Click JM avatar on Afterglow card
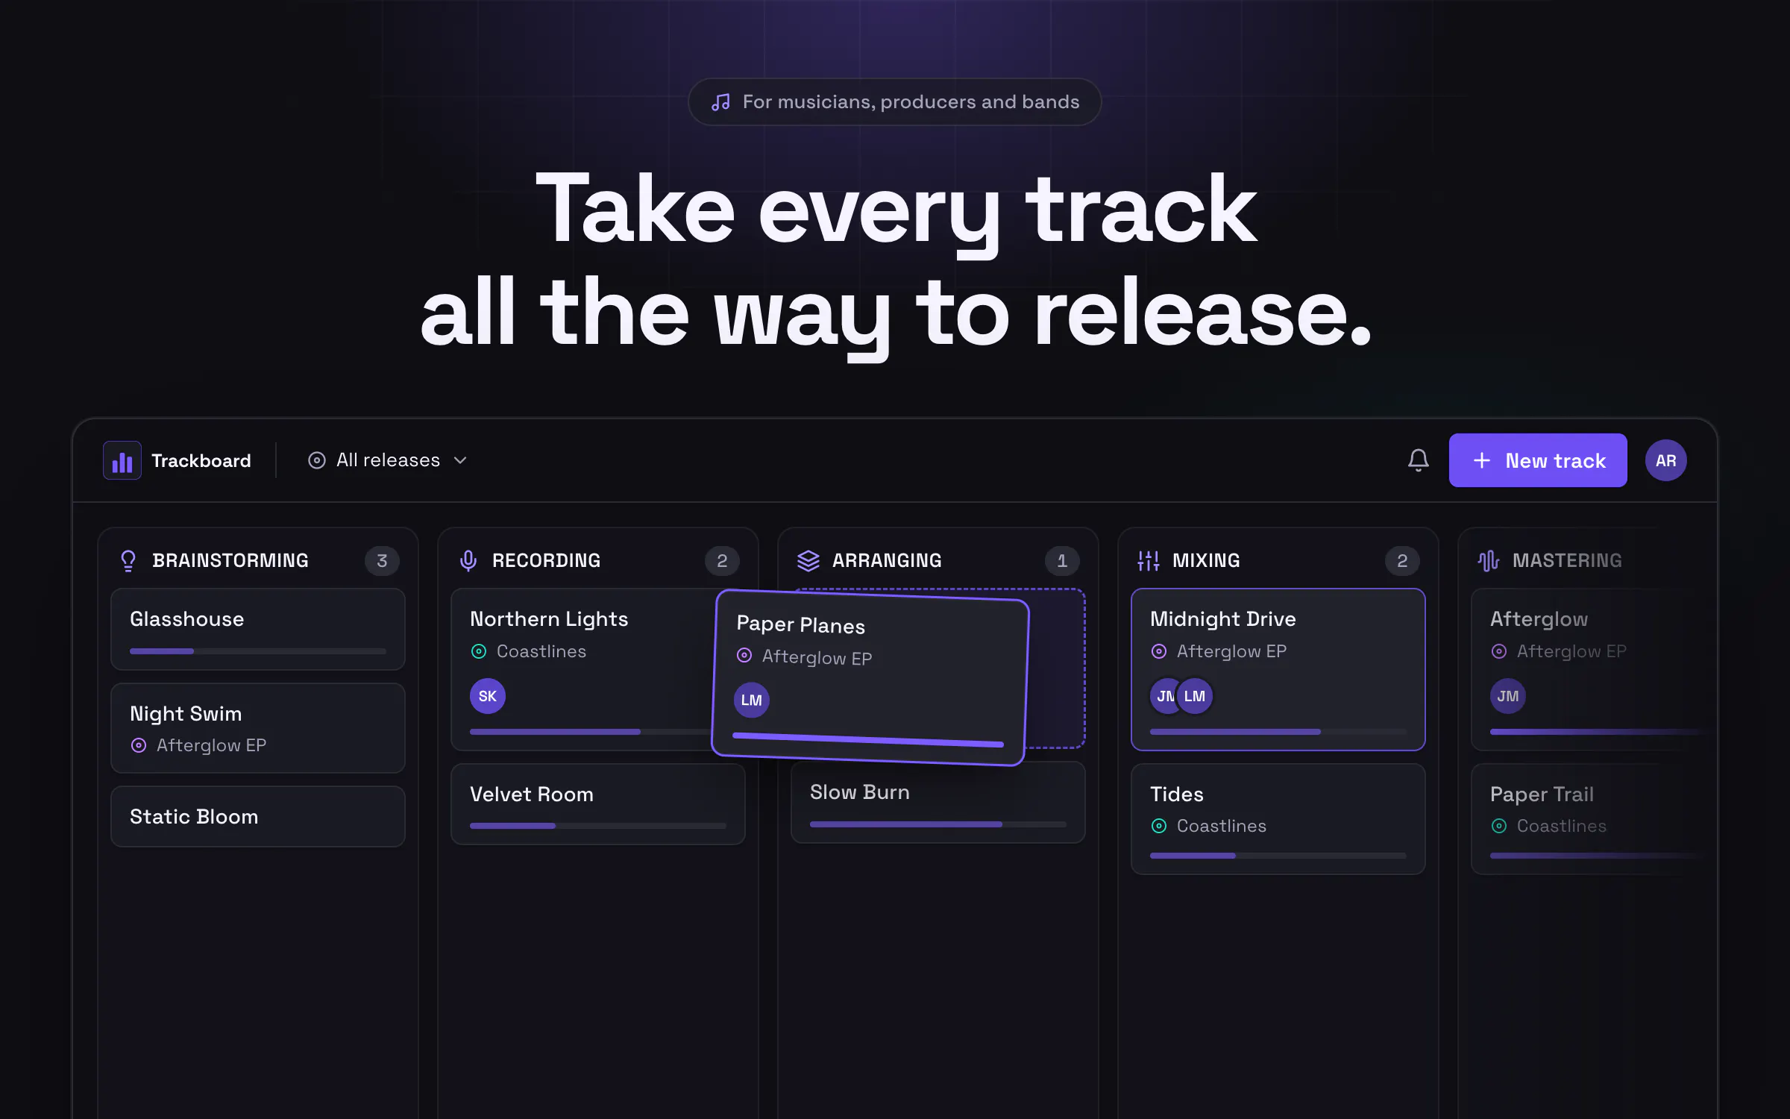Viewport: 1790px width, 1119px height. tap(1508, 696)
